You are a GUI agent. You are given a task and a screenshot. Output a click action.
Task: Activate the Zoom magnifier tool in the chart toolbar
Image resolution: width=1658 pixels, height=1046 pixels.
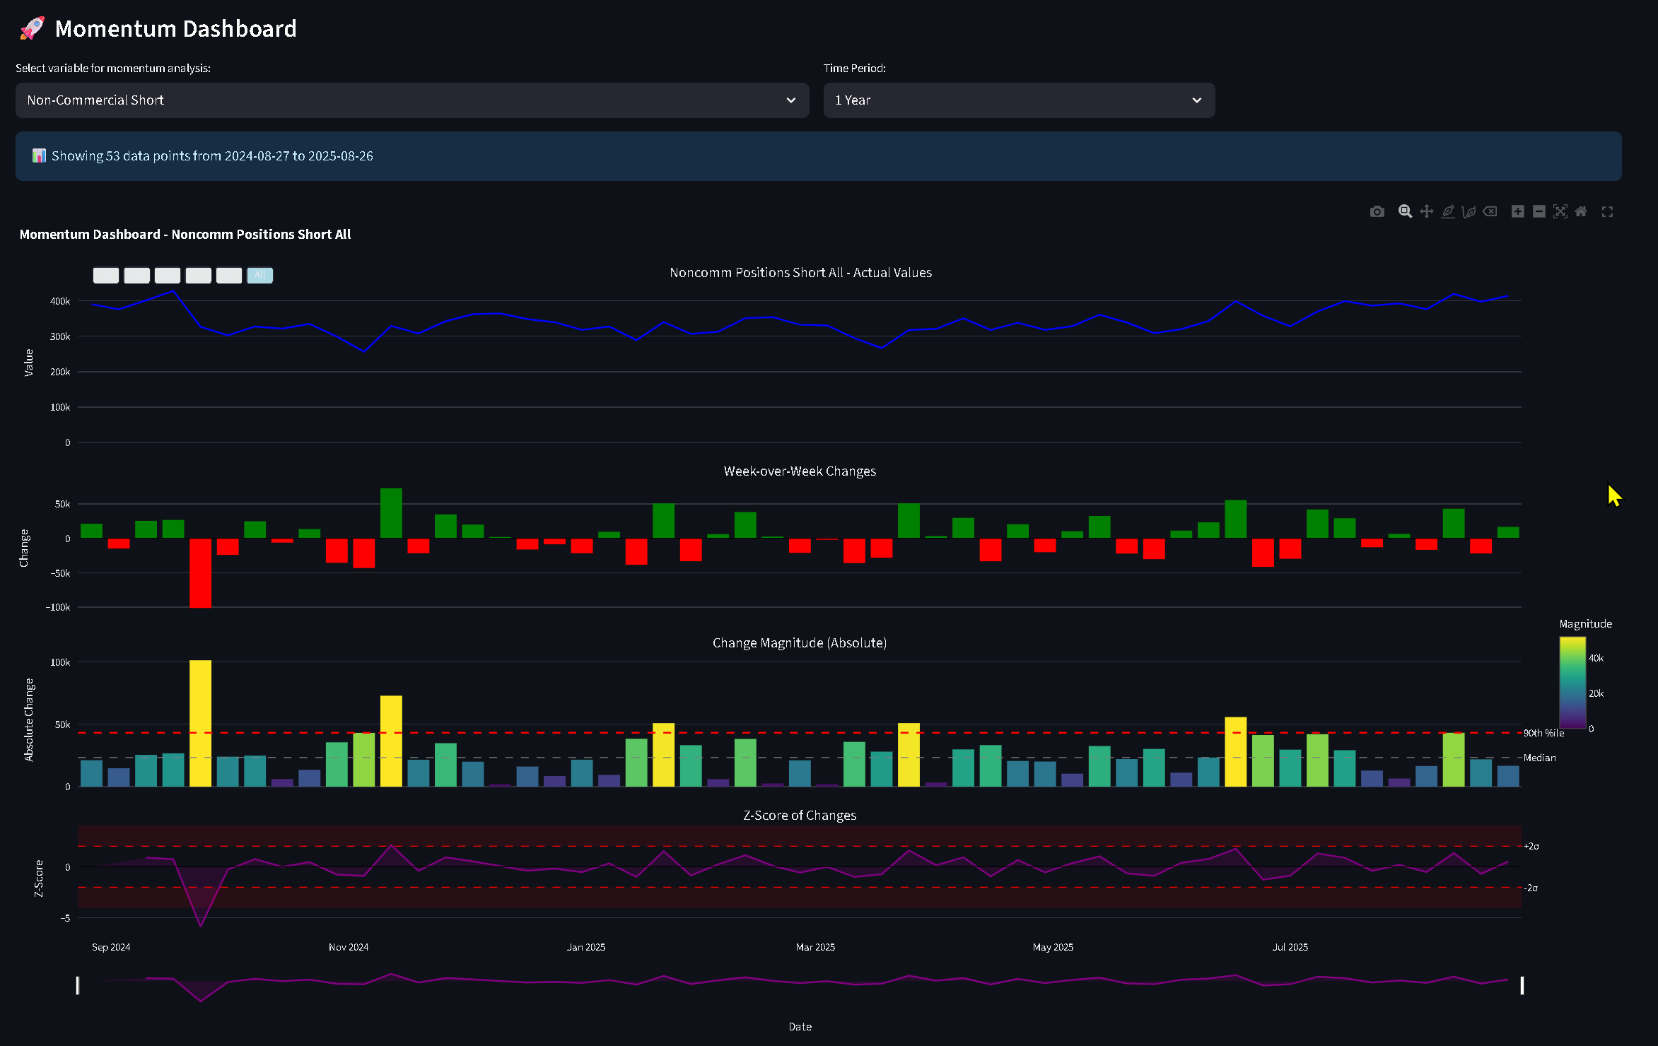click(1405, 211)
